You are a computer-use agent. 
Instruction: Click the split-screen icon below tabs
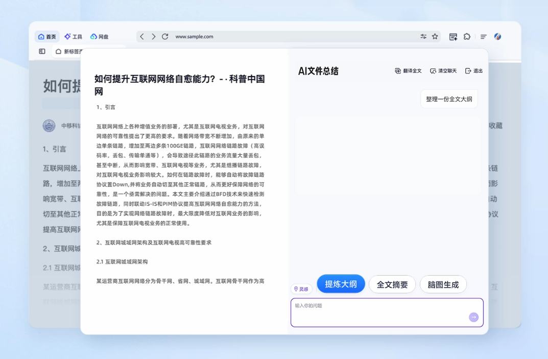coord(41,51)
